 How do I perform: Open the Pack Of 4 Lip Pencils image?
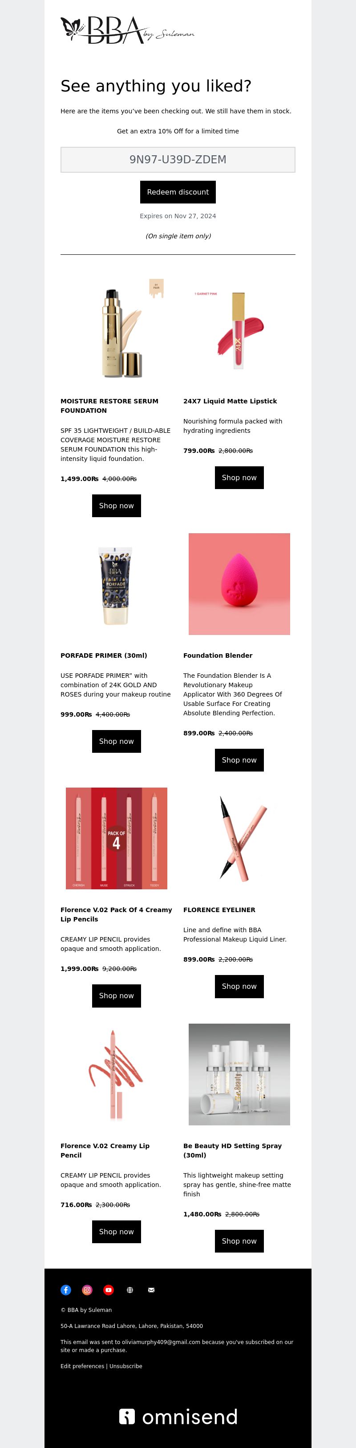[117, 838]
